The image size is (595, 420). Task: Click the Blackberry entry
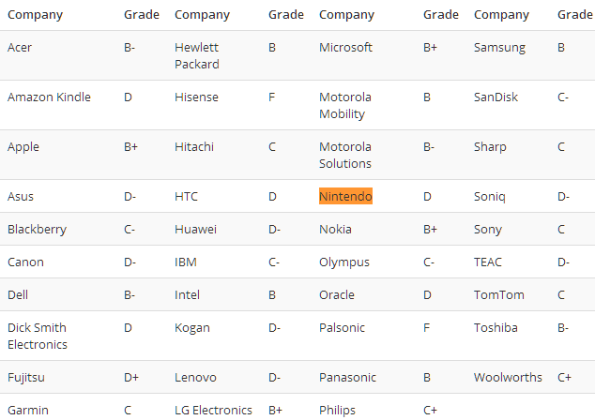tap(37, 230)
